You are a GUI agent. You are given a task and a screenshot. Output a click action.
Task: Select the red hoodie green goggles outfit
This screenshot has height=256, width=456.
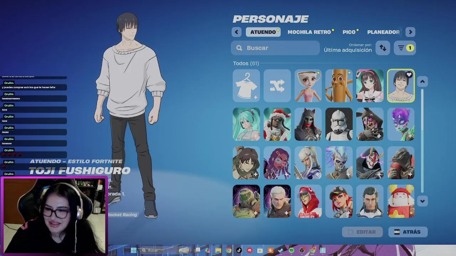click(x=308, y=201)
